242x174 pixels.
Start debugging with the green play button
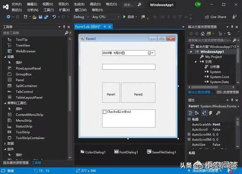(124, 17)
